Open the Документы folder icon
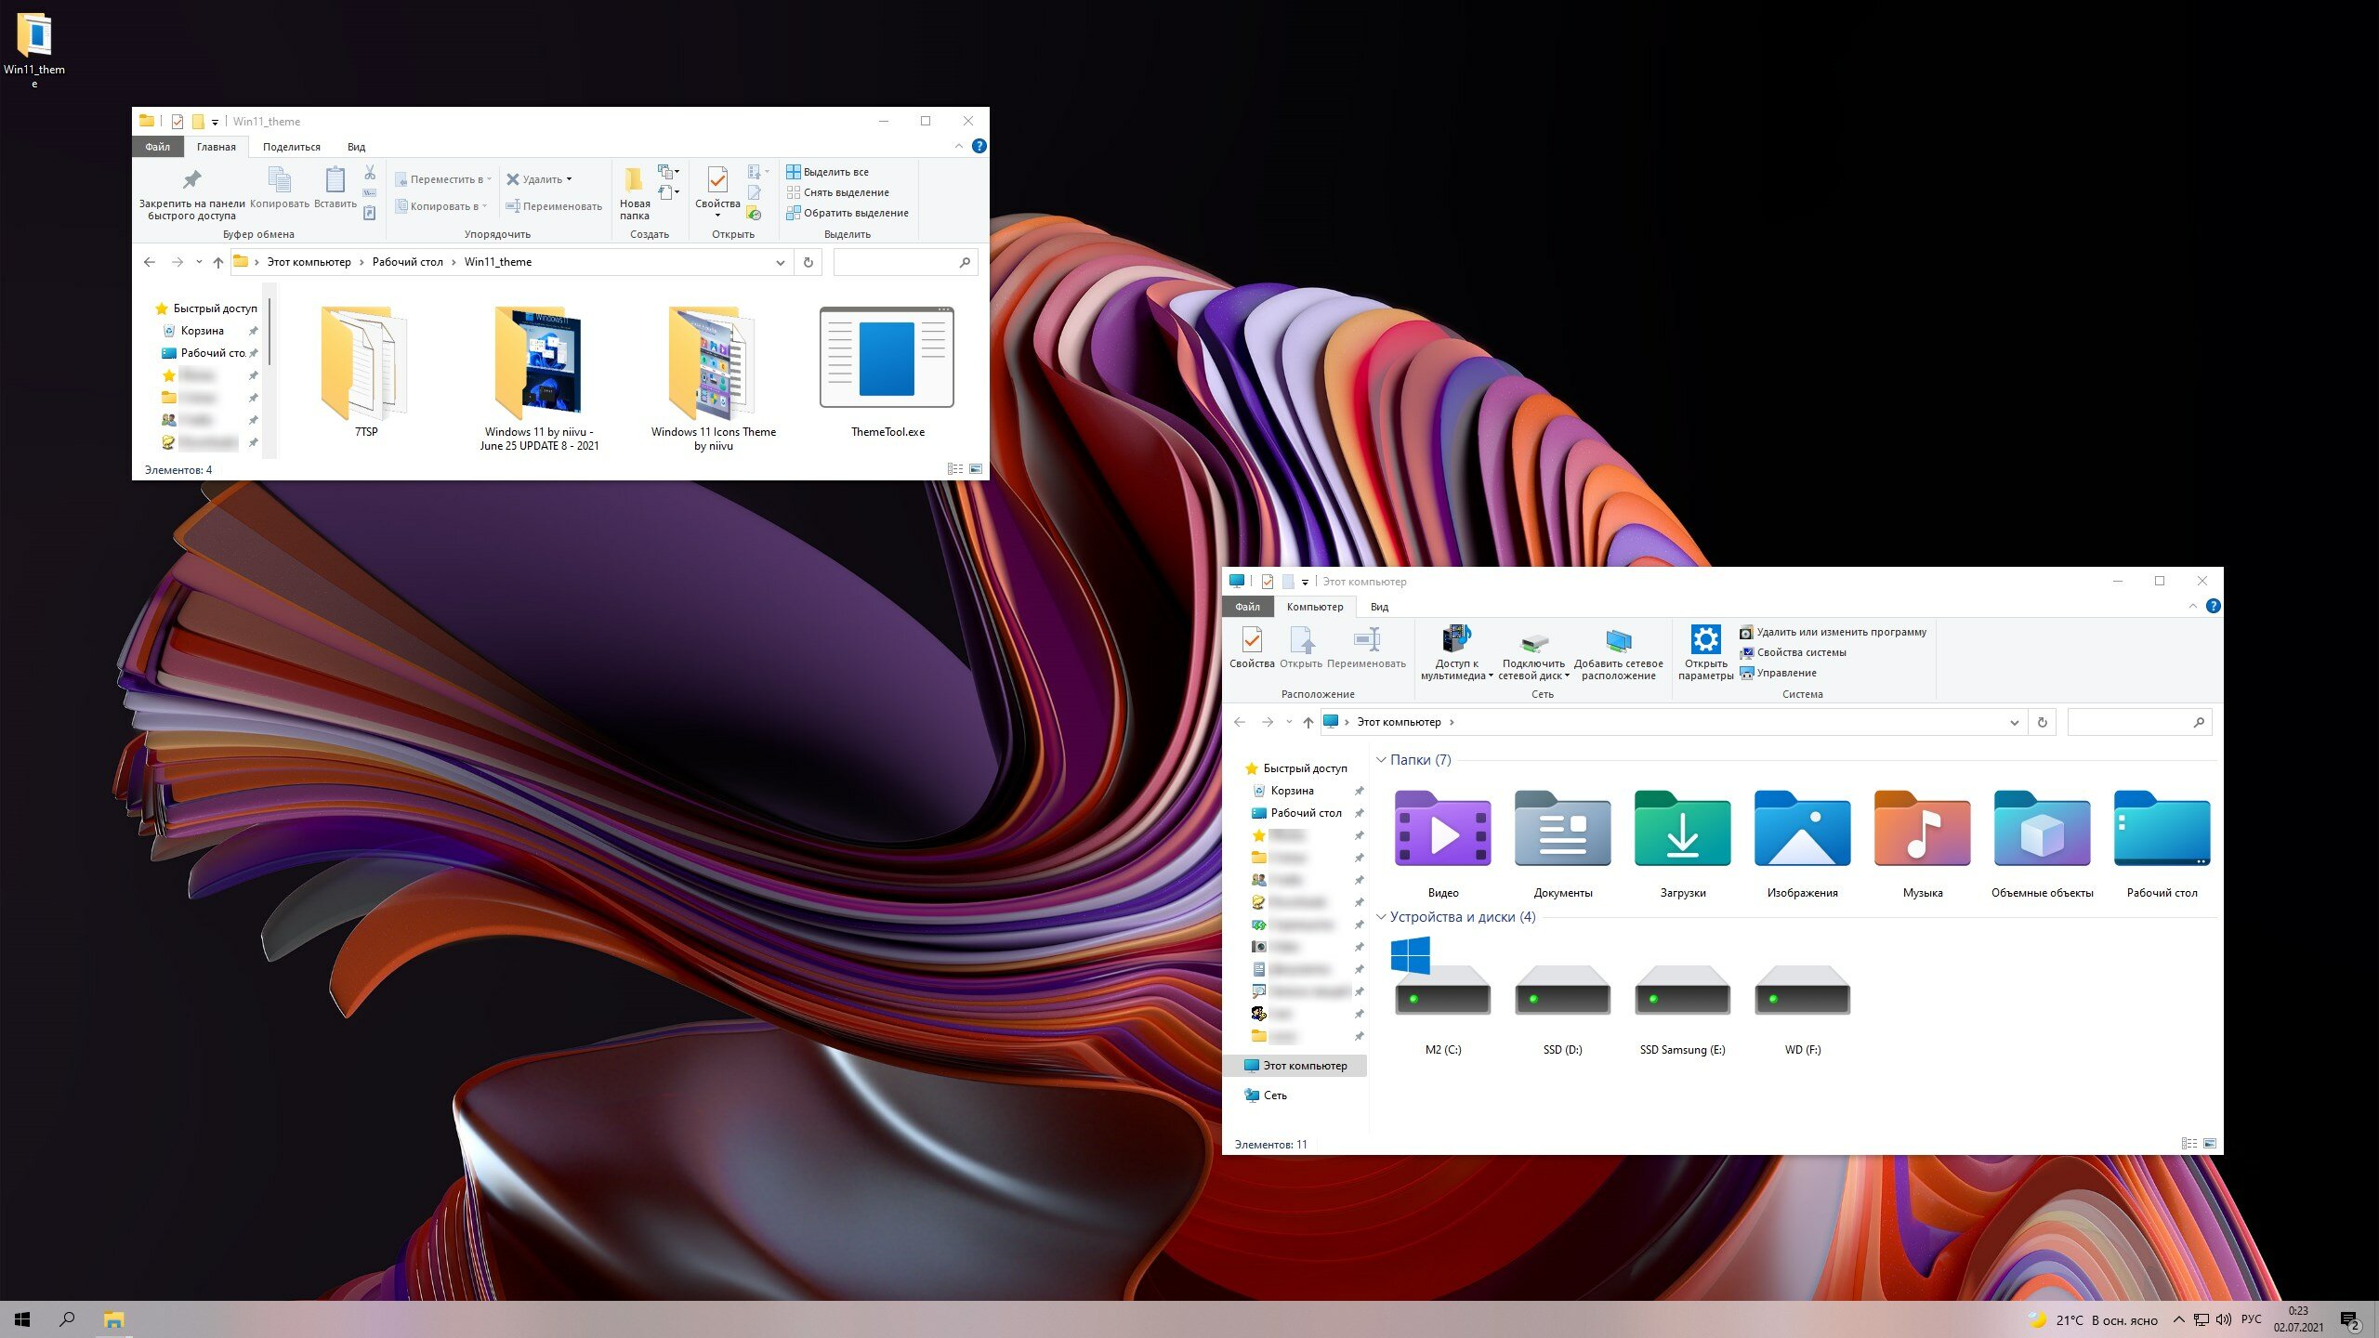Screen dimensions: 2379x1338 click(1562, 828)
